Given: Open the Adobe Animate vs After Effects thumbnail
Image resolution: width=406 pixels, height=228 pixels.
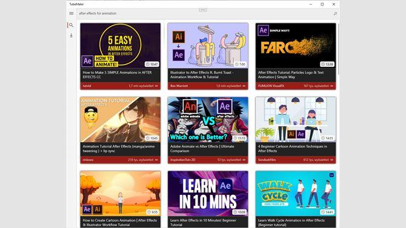Looking at the screenshot, I should [208, 119].
